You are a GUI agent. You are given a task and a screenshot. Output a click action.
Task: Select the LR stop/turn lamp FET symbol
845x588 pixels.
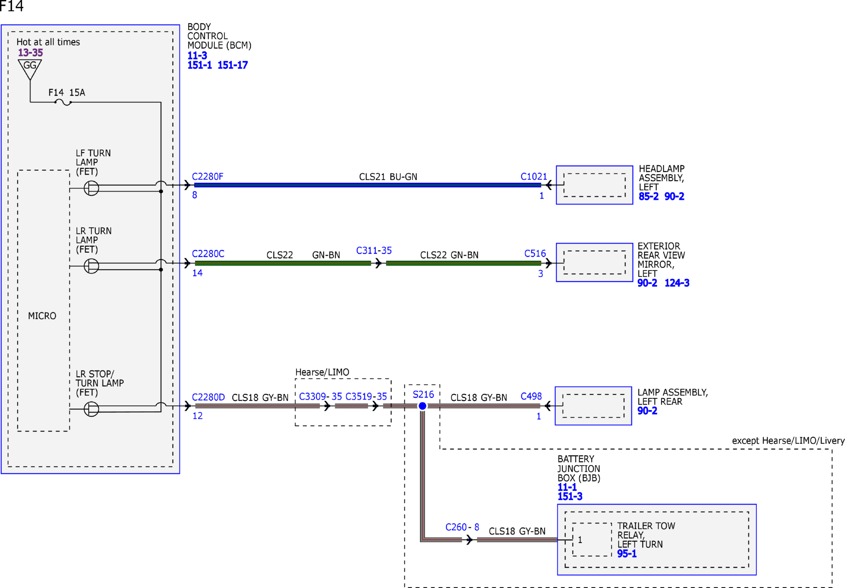[91, 409]
